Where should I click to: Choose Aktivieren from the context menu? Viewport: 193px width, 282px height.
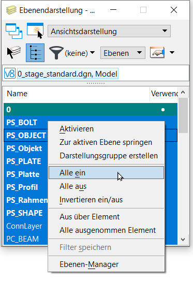[106, 129]
